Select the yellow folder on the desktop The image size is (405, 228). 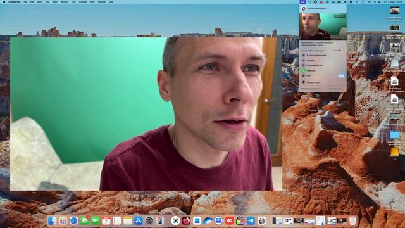pyautogui.click(x=394, y=152)
